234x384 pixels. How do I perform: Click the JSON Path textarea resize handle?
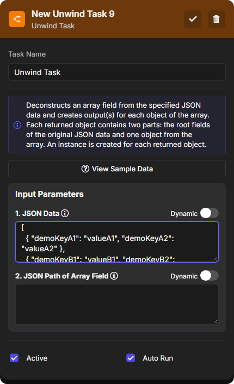[x=215, y=321]
